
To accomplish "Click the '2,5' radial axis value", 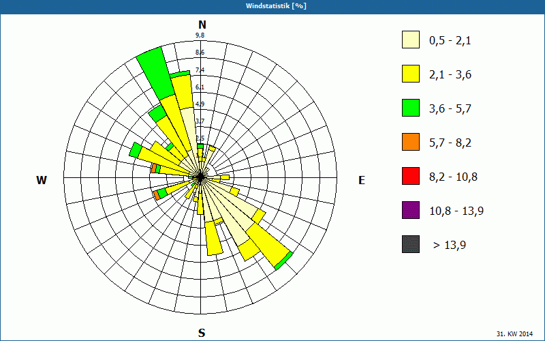I will [200, 138].
